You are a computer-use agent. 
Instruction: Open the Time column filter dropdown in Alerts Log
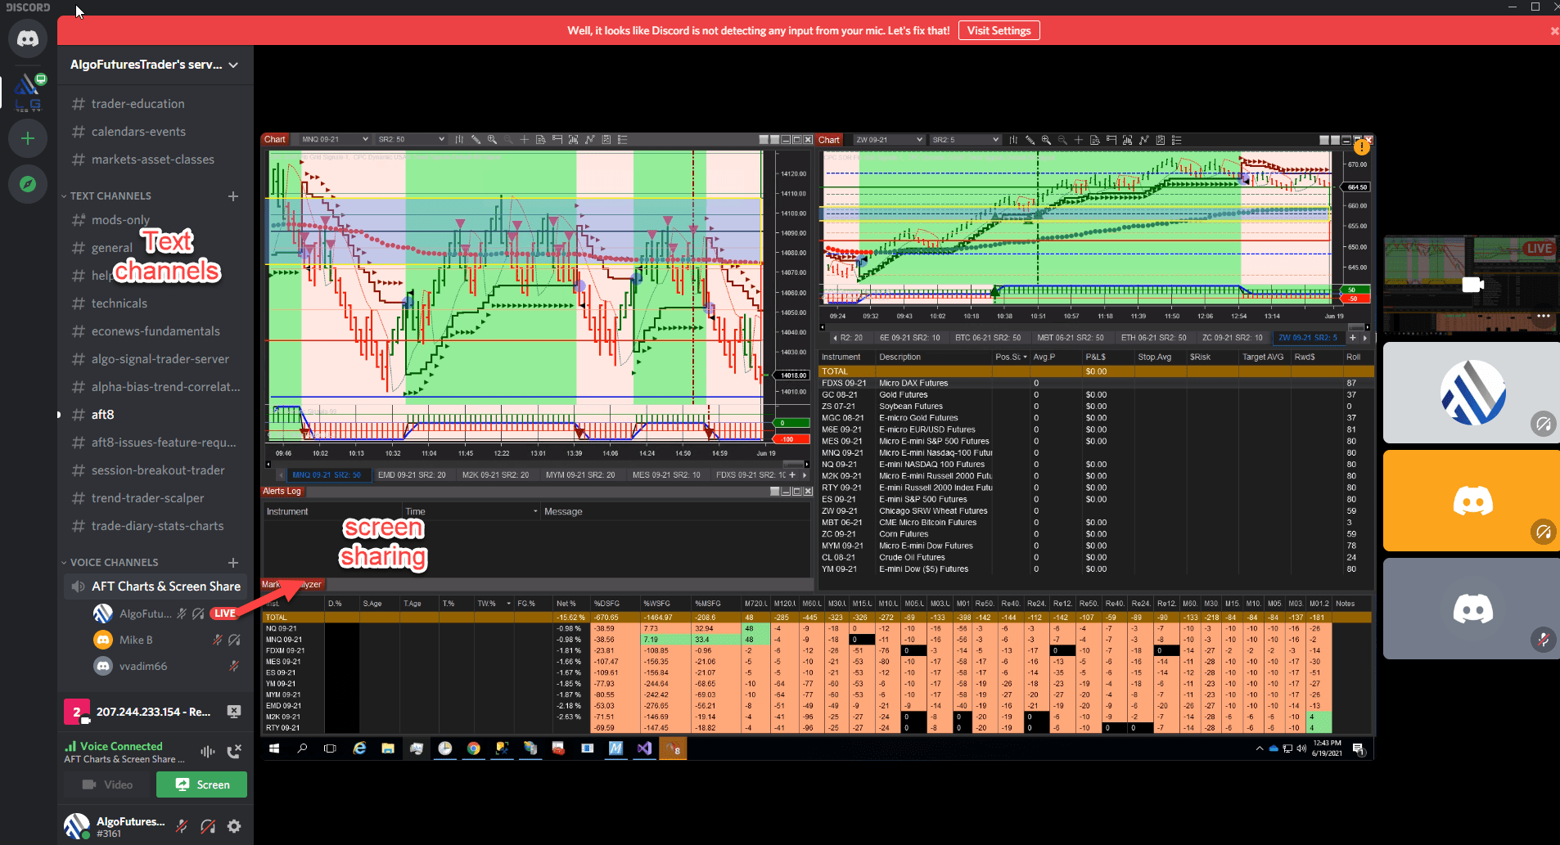tap(536, 512)
